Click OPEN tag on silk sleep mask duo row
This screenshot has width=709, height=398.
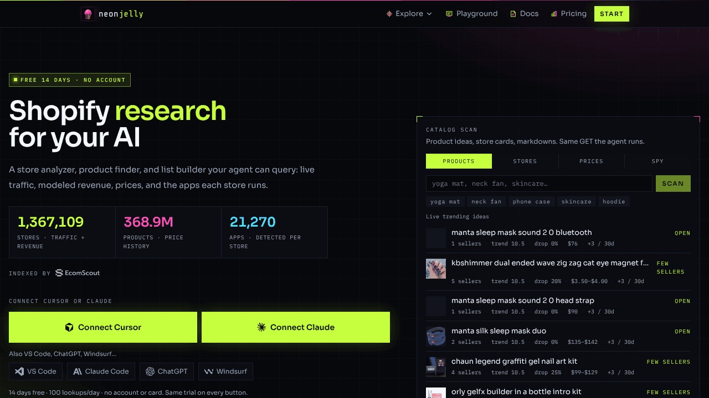pyautogui.click(x=682, y=332)
